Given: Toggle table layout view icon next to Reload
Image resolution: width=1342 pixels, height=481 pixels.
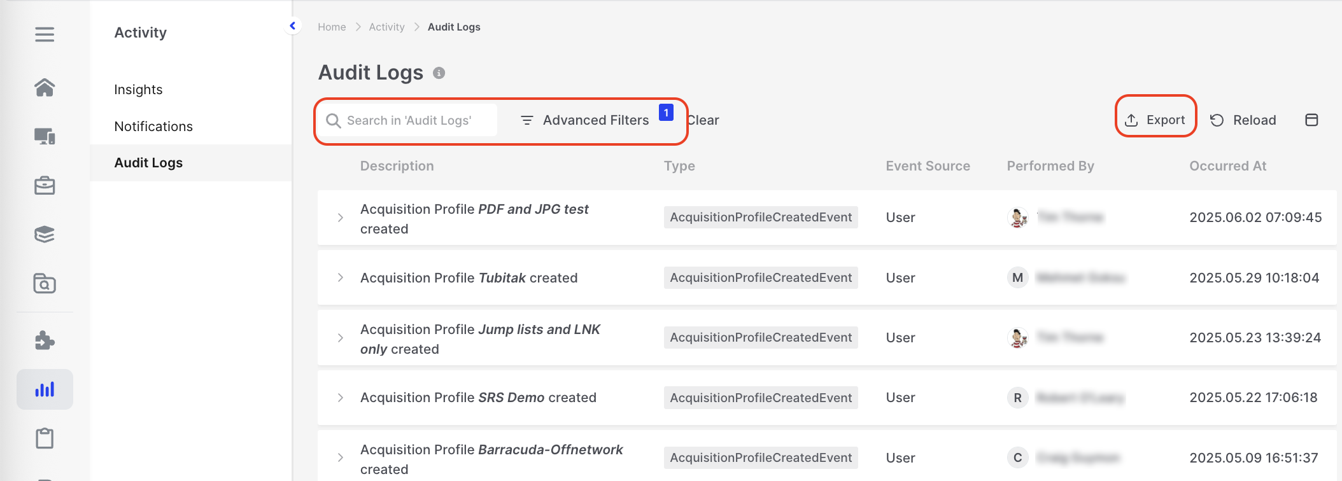Looking at the screenshot, I should pyautogui.click(x=1311, y=120).
